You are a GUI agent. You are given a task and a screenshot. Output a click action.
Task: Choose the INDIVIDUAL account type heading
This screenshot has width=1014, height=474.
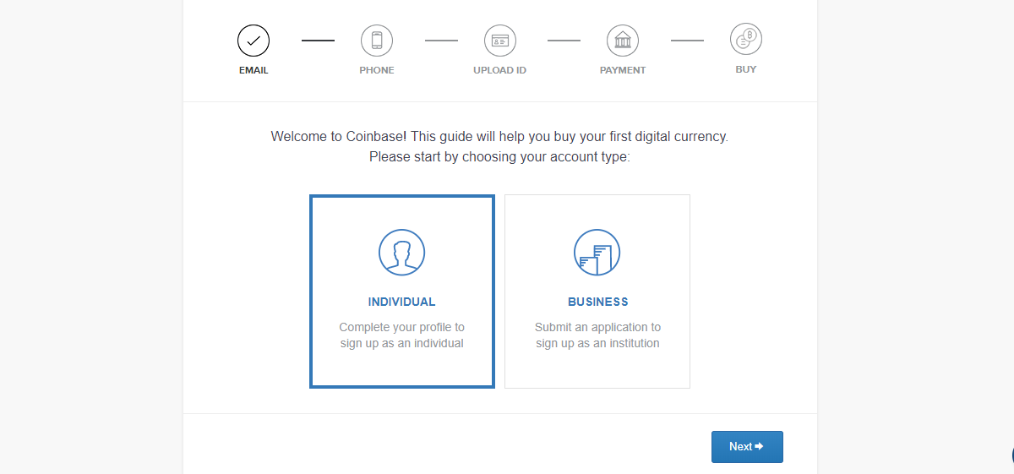[x=402, y=302]
